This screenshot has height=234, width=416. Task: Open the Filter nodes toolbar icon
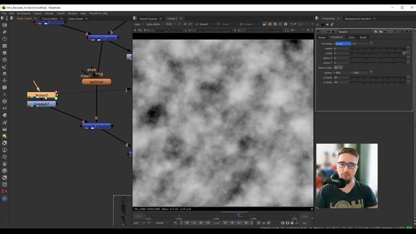click(x=5, y=60)
